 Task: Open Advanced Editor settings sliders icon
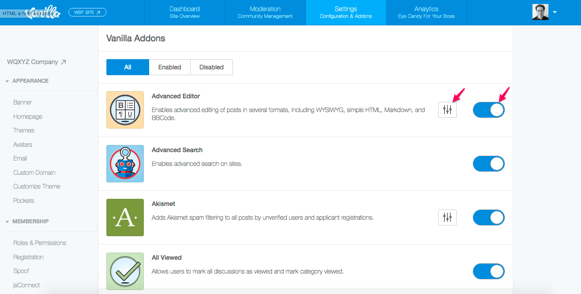[x=447, y=109]
